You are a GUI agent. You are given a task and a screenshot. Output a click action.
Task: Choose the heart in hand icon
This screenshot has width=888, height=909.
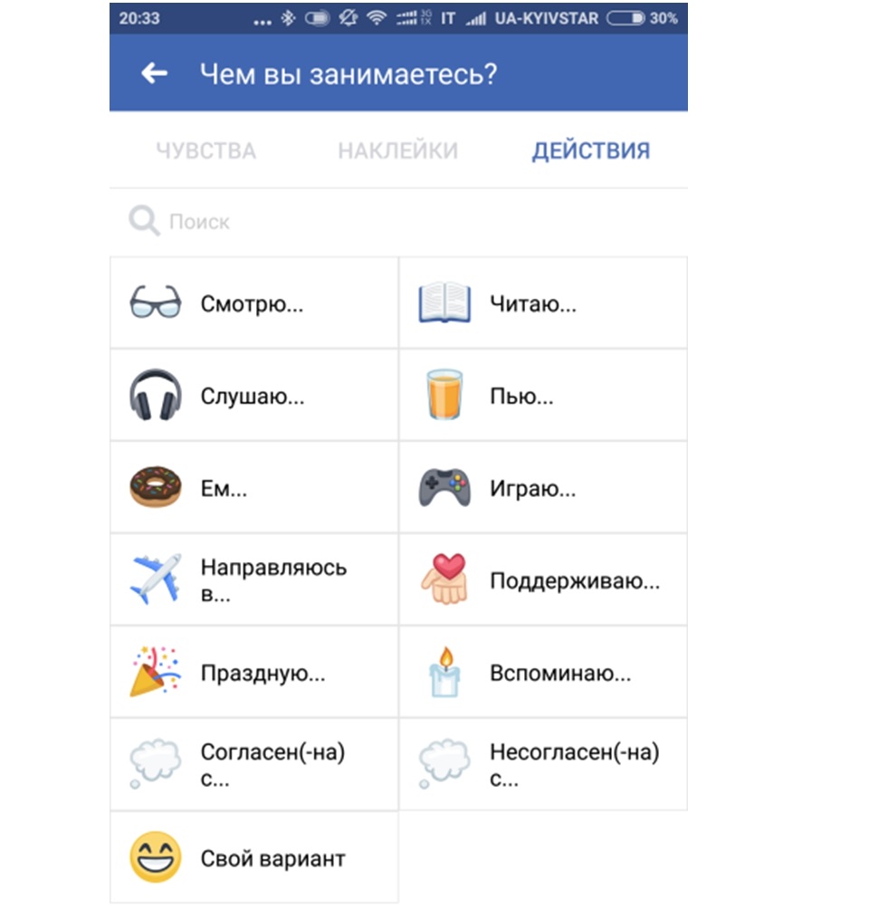click(444, 579)
